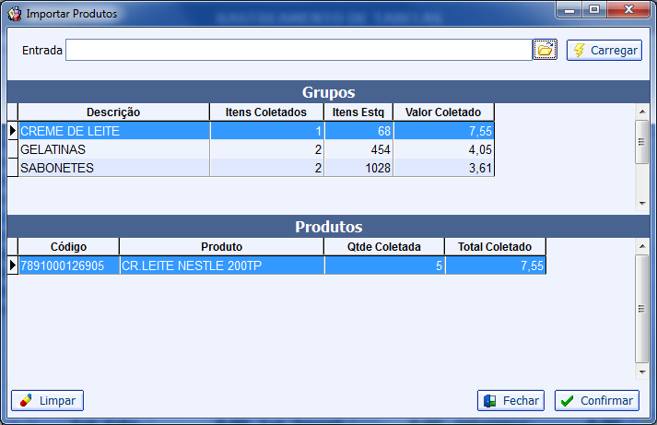This screenshot has width=657, height=425.
Task: Click the CR.LEITE NESTLE 200TP product cell
Action: pos(222,266)
